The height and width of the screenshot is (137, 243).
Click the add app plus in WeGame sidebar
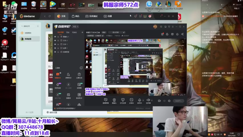tap(38, 26)
